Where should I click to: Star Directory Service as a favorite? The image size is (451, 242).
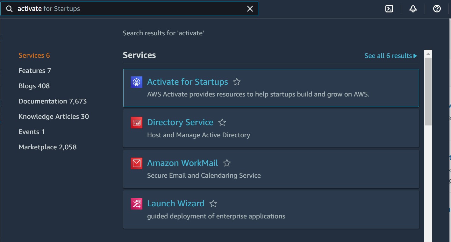pos(222,123)
